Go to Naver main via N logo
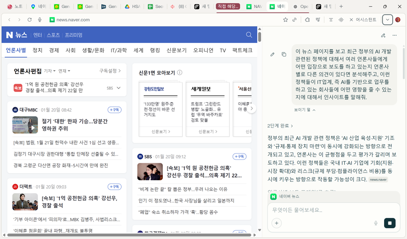Screen dimensions: 407x239 pyautogui.click(x=10, y=35)
